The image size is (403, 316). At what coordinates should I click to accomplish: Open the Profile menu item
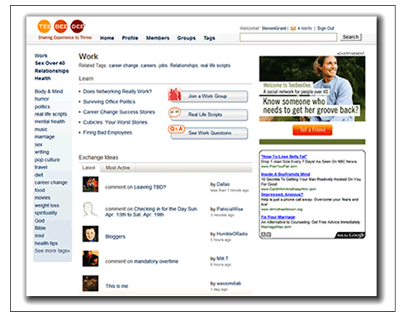pos(130,38)
